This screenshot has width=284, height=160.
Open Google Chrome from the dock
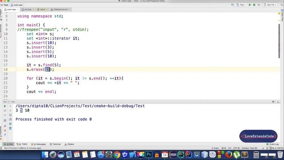(x=117, y=155)
